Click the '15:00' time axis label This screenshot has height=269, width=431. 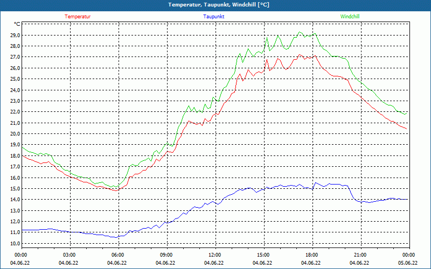[263, 255]
